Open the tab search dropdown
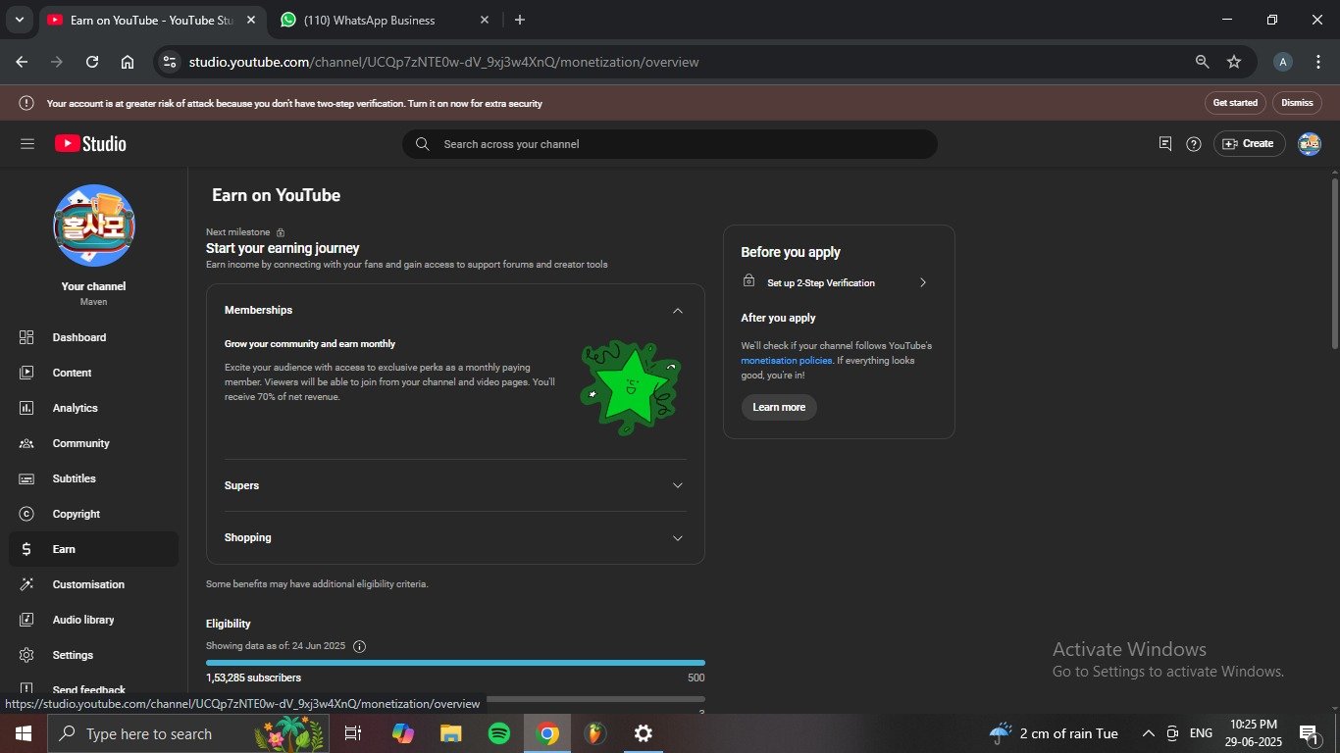Viewport: 1340px width, 753px height. click(x=19, y=20)
